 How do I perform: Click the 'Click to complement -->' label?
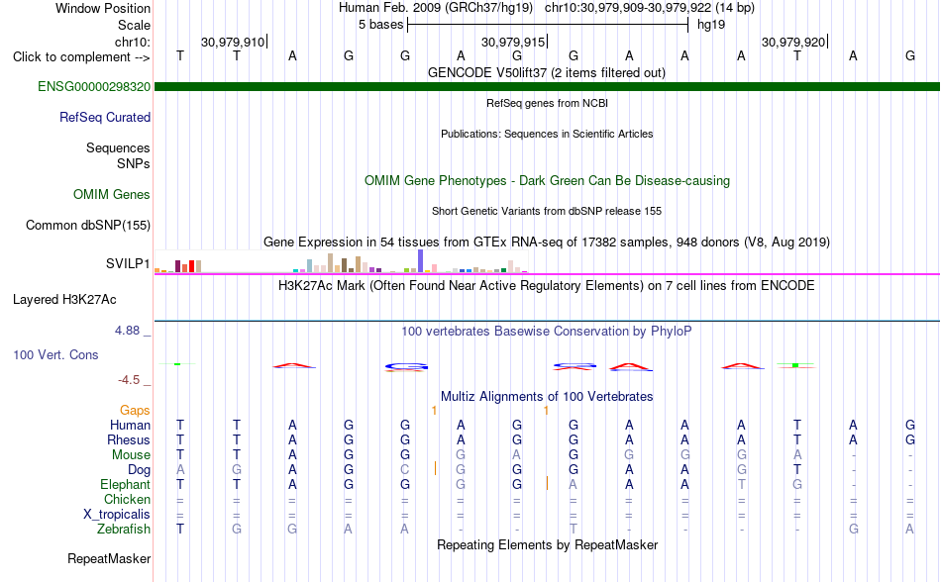click(x=81, y=57)
